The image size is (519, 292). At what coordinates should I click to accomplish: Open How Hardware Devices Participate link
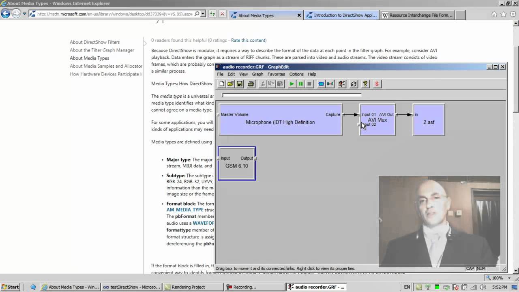click(x=106, y=74)
